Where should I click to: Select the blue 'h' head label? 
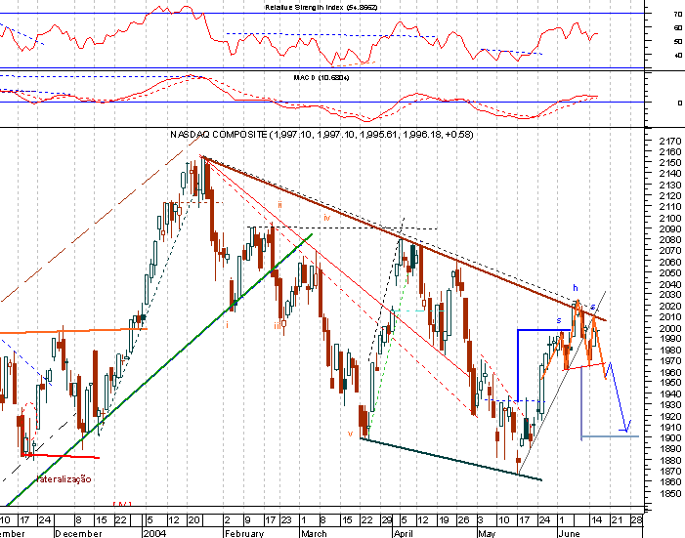(576, 288)
